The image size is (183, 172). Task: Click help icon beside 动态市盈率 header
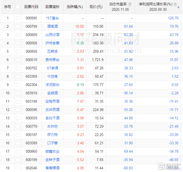click(130, 4)
